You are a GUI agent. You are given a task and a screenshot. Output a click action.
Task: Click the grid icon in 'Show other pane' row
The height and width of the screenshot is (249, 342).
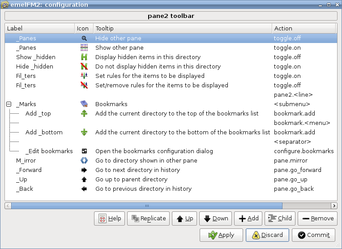point(84,48)
